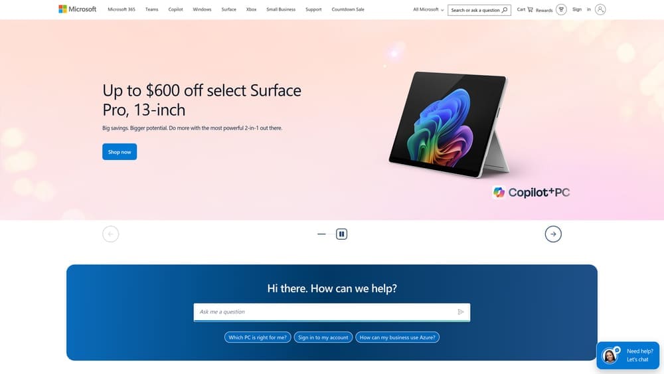Click the sign-in account avatar icon
The width and height of the screenshot is (664, 374).
(600, 9)
